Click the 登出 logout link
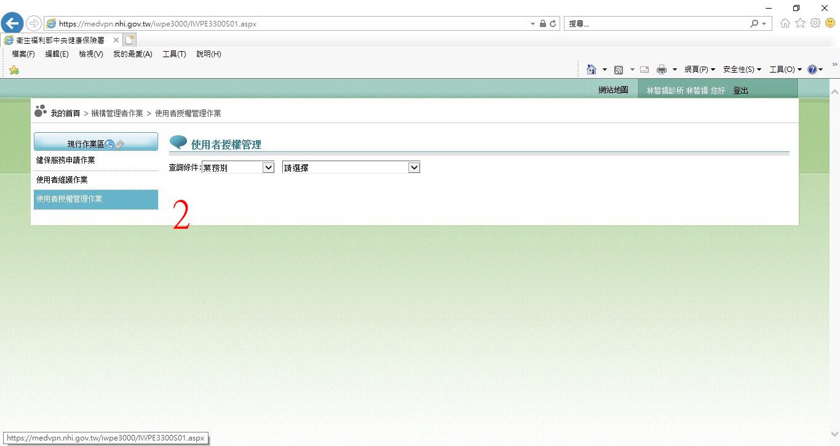 740,90
